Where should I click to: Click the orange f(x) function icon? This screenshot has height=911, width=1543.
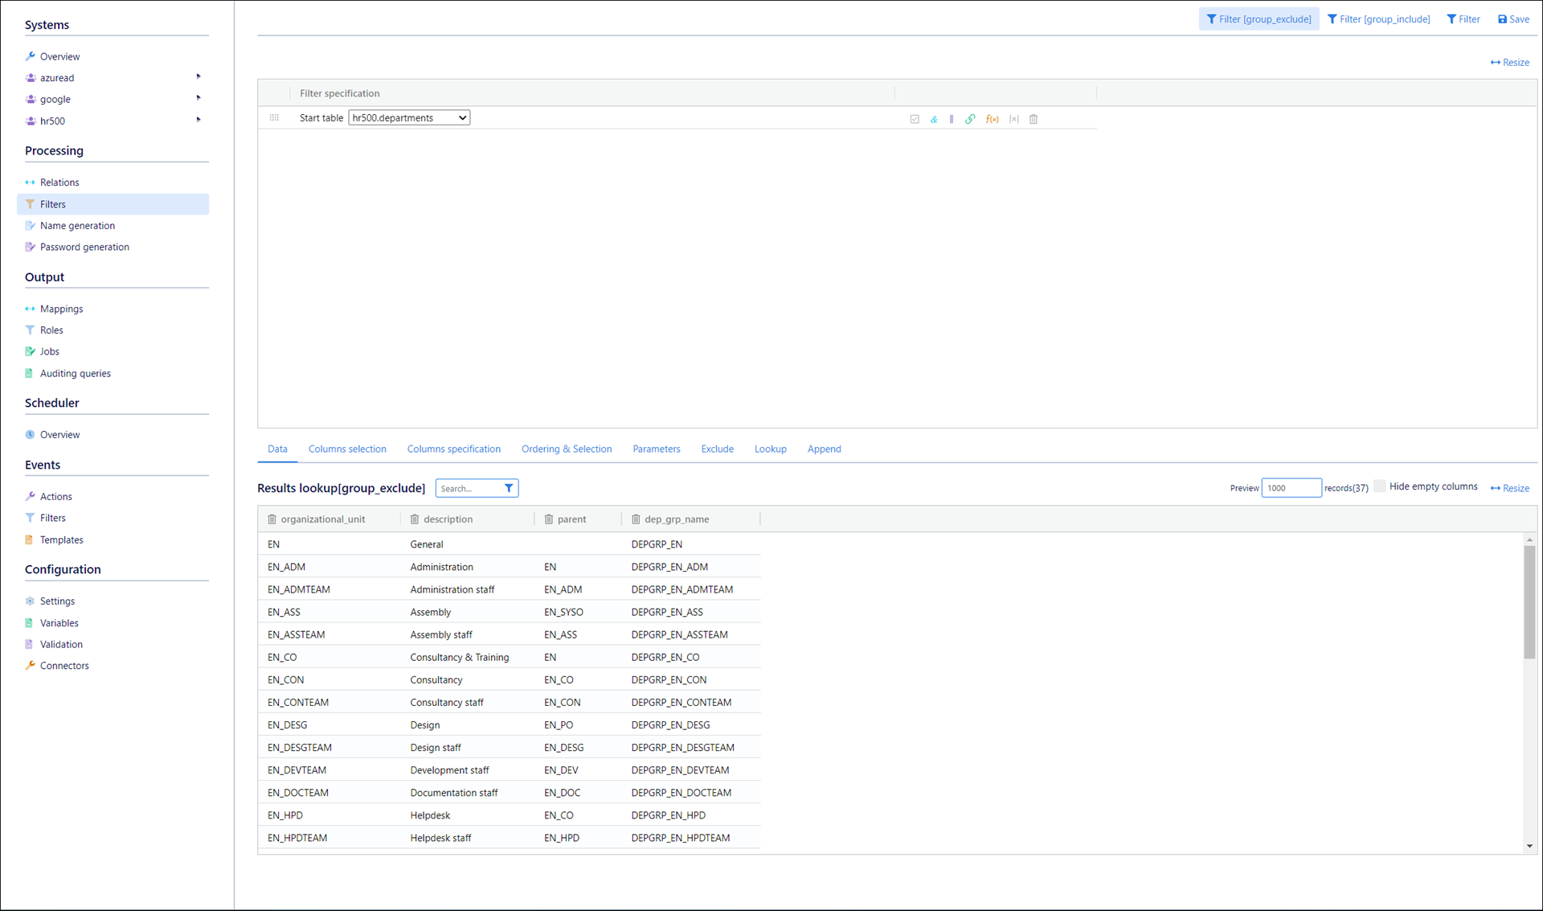[x=993, y=119]
